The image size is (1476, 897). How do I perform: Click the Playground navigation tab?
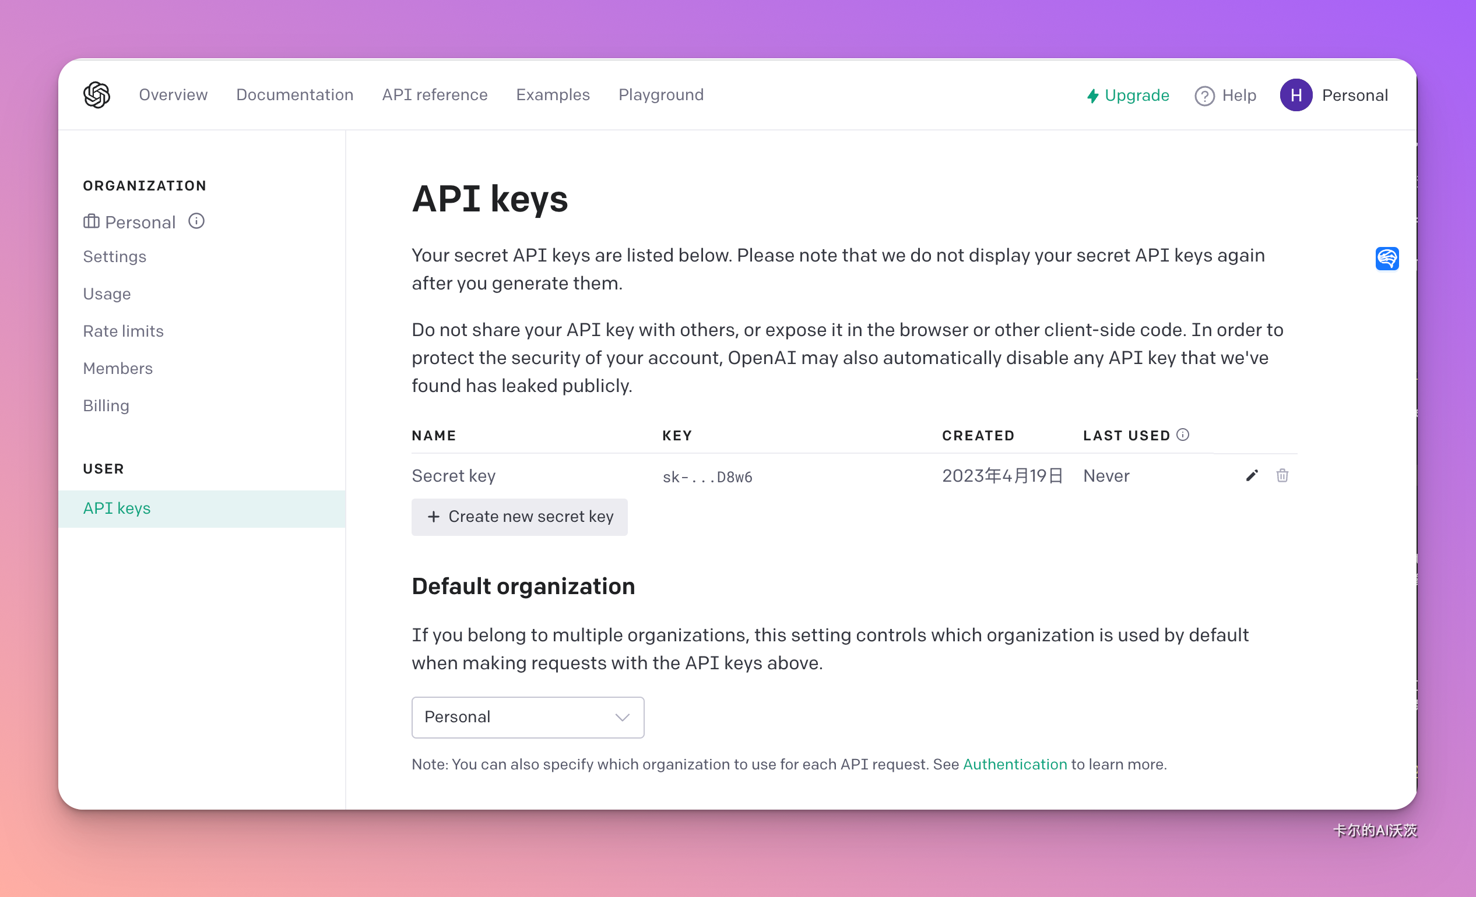point(661,95)
